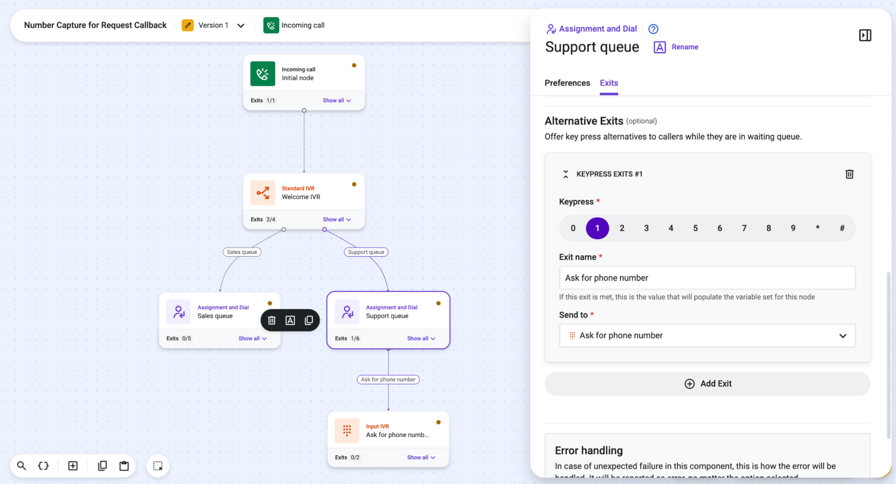896x484 pixels.
Task: Click the copy icon in bottom toolbar
Action: 102,466
